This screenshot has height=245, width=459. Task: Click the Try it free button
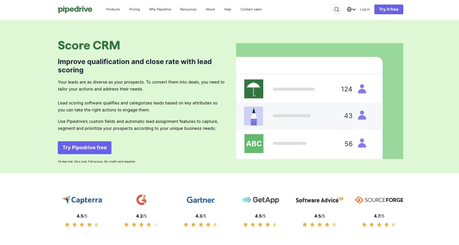pyautogui.click(x=389, y=9)
